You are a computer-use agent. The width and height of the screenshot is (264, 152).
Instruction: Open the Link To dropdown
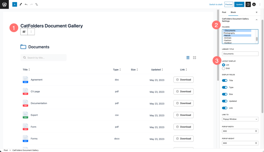click(x=240, y=119)
